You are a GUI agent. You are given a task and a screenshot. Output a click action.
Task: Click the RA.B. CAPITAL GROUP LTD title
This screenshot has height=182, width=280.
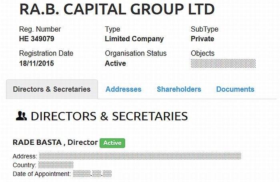[x=117, y=9]
